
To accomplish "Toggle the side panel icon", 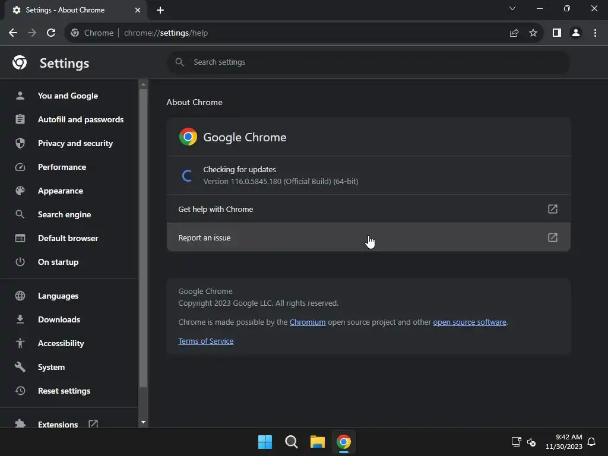I will pyautogui.click(x=556, y=33).
